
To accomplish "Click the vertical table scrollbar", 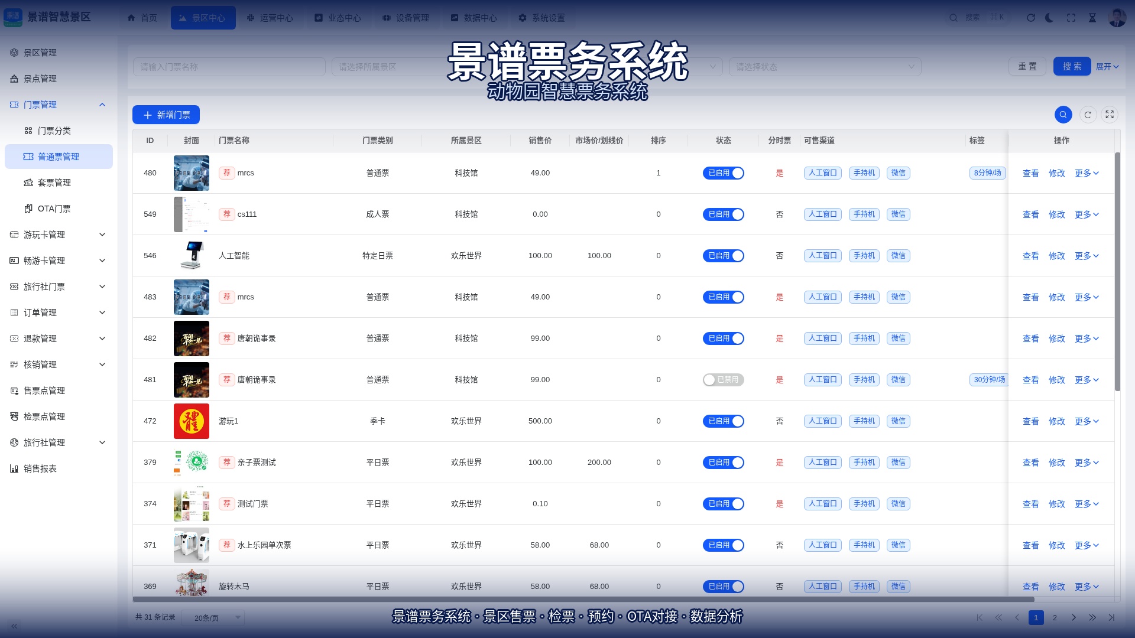I will 1117,272.
